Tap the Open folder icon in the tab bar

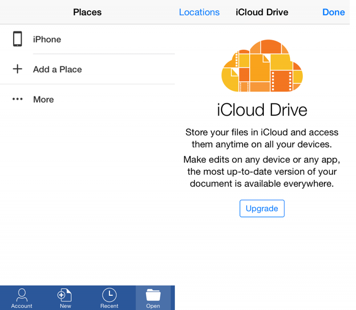[153, 294]
